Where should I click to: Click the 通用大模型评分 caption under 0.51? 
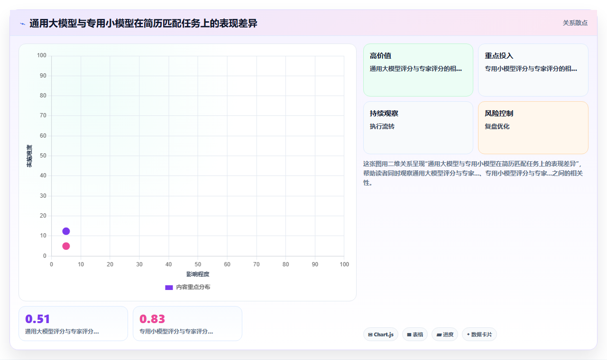pos(62,332)
